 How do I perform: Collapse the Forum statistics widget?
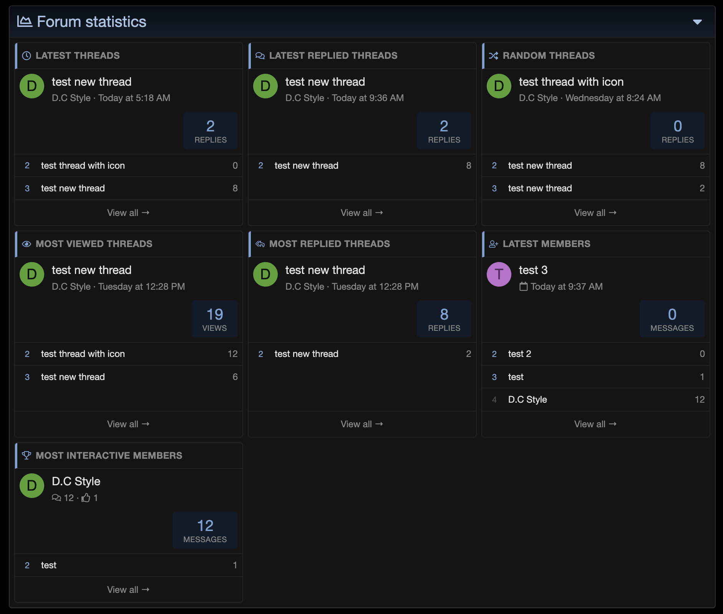(697, 22)
